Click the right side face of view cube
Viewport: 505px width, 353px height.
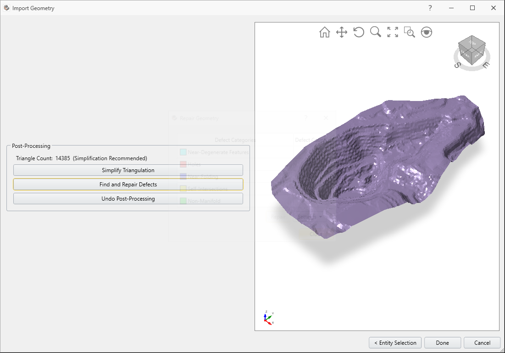(x=478, y=54)
